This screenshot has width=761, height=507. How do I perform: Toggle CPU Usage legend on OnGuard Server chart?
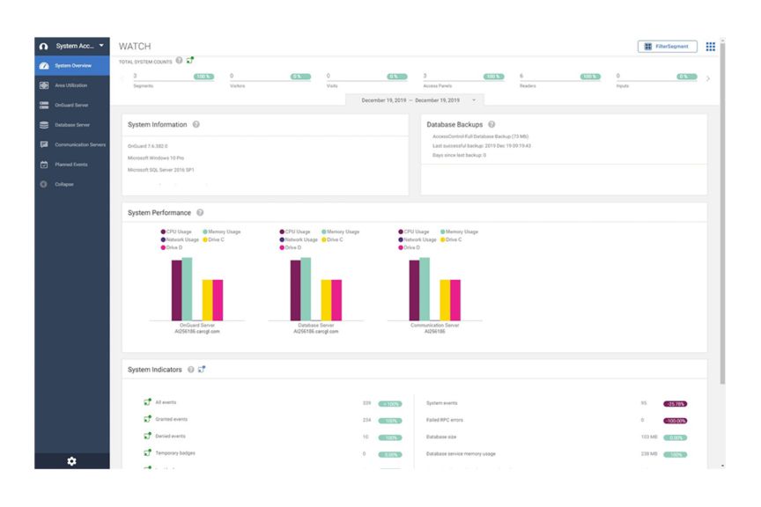[x=176, y=231]
